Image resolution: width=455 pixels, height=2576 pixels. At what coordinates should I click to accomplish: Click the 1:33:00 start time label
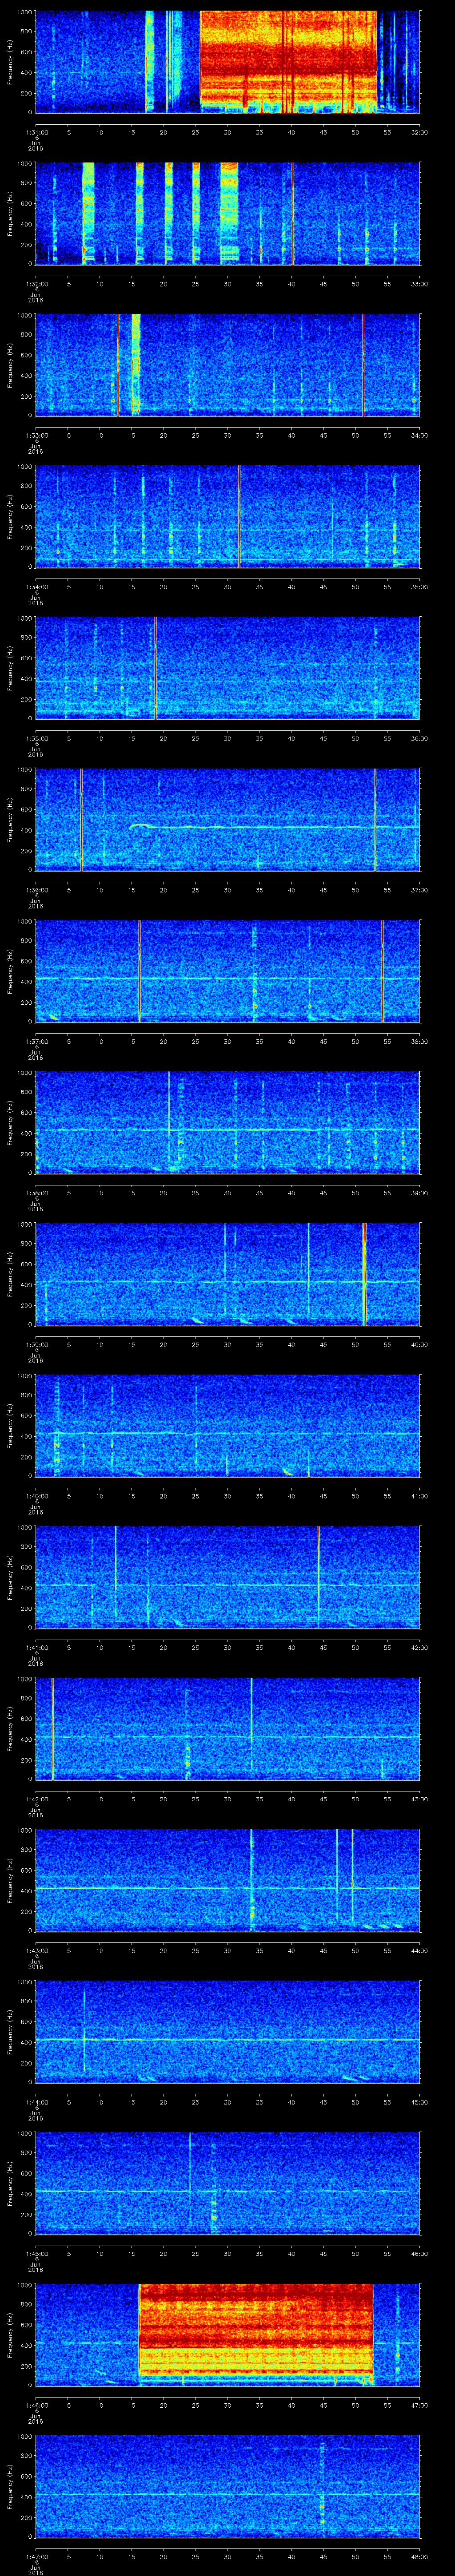[36, 435]
